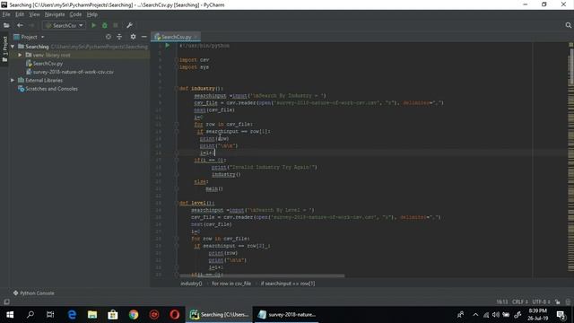This screenshot has height=323, width=574.
Task: Change UTF-8 encoding in status bar
Action: (x=541, y=301)
